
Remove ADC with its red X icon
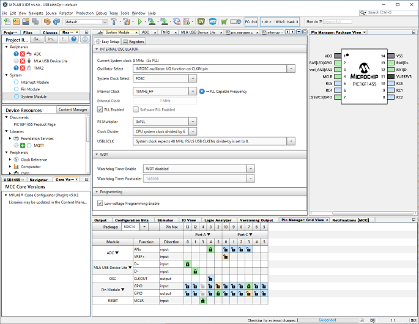pyautogui.click(x=23, y=54)
